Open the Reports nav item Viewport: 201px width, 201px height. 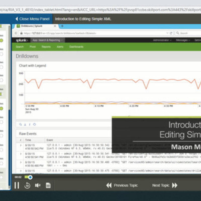(x=46, y=47)
